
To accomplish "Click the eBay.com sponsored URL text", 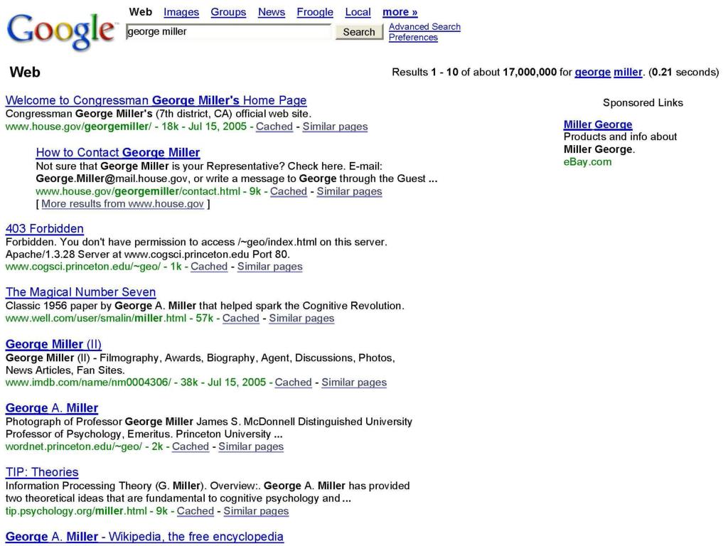I will point(588,162).
